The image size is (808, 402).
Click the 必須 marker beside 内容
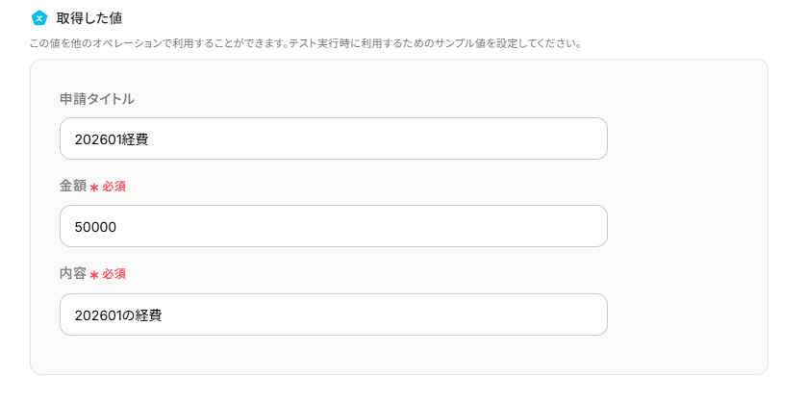[x=114, y=274]
